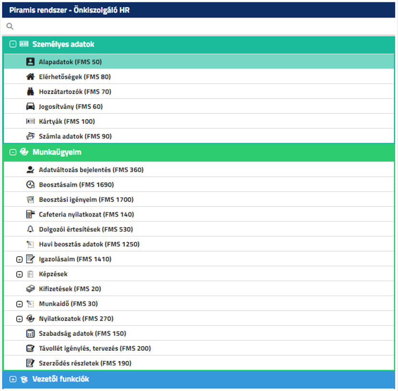
Task: Open Cafeteria nyilatkozat (FMS 140)
Action: [x=199, y=214]
